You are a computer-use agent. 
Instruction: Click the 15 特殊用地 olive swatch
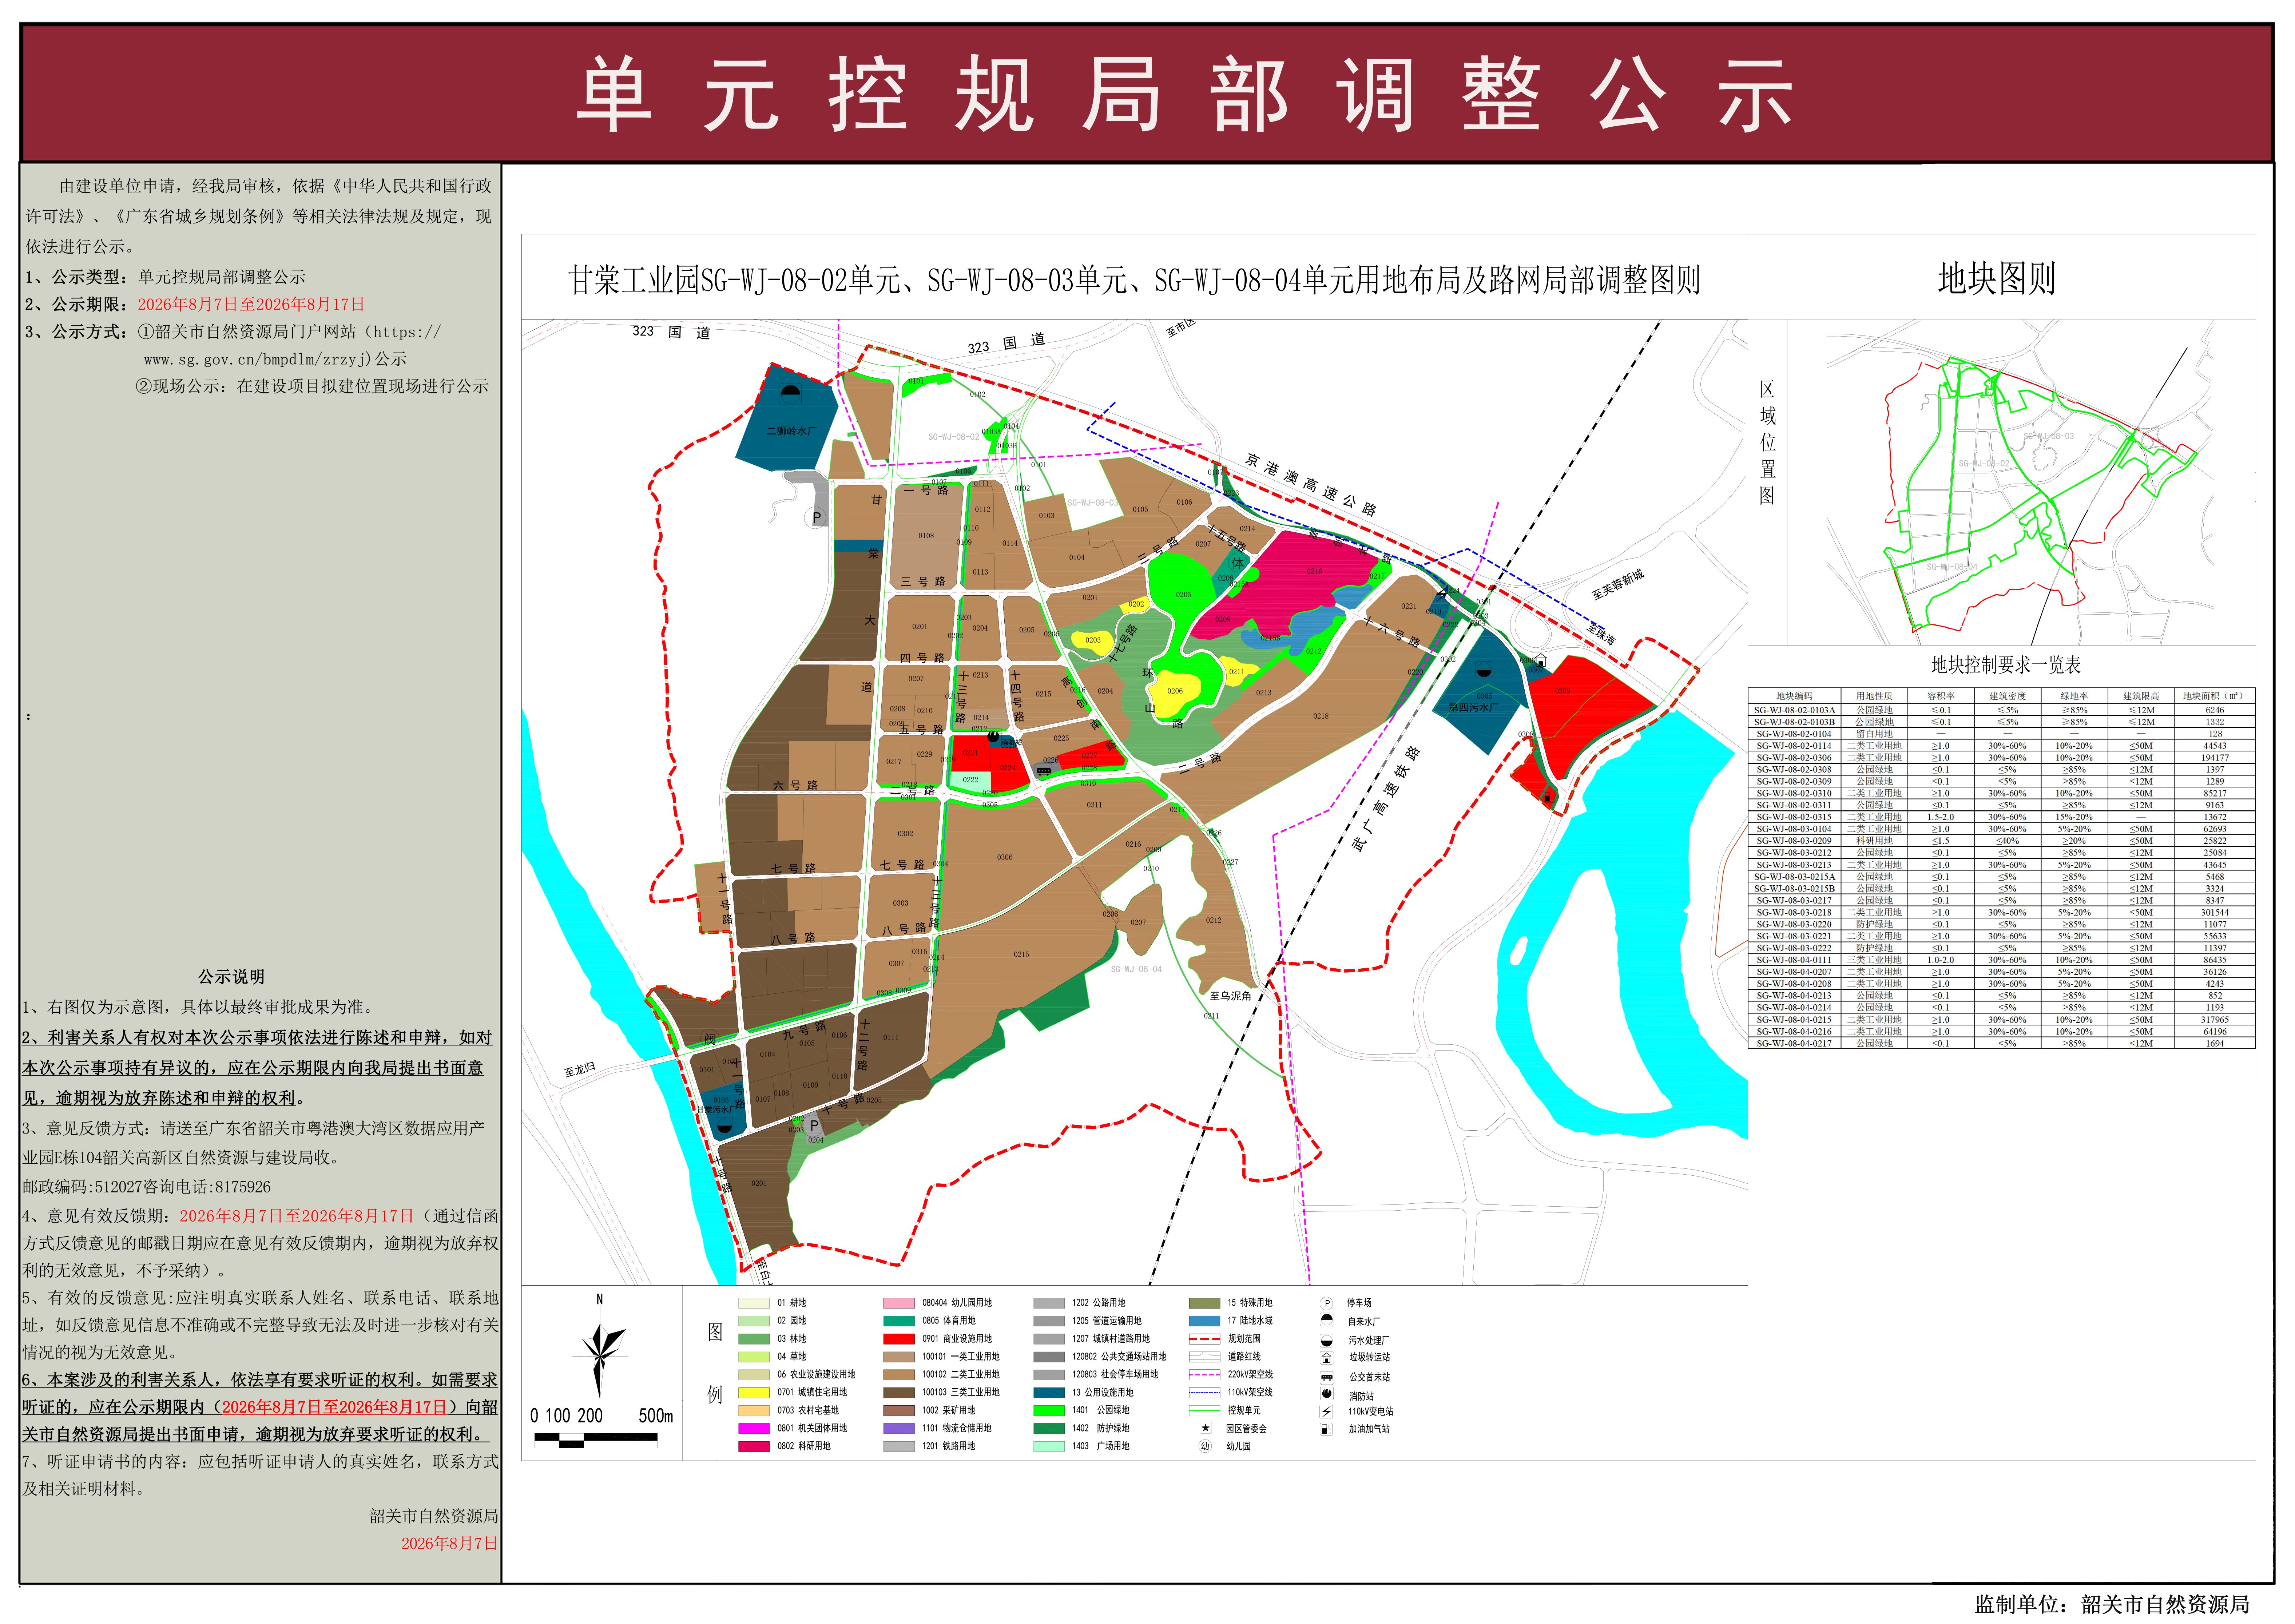click(1205, 1303)
